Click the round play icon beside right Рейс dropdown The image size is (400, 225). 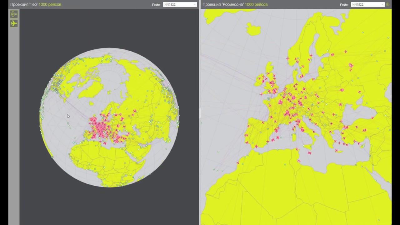[x=388, y=4]
